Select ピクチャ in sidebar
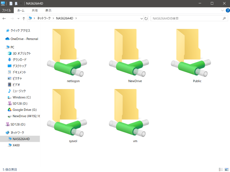Screen dimensions: 230x172 coord(17,79)
